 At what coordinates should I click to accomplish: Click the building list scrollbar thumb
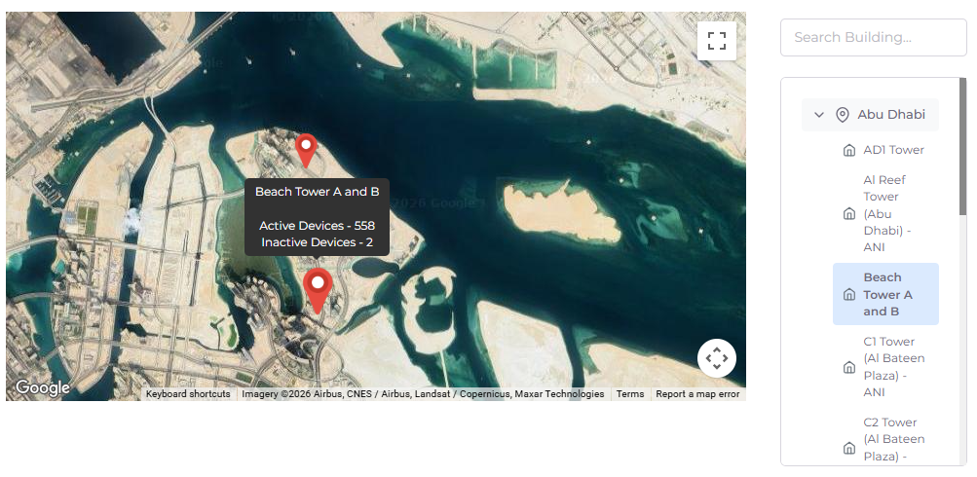pyautogui.click(x=962, y=146)
